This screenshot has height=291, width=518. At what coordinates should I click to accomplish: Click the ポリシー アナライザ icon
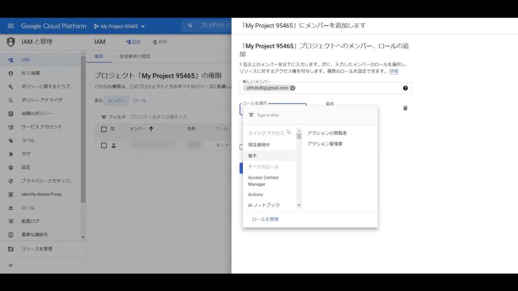pyautogui.click(x=10, y=100)
